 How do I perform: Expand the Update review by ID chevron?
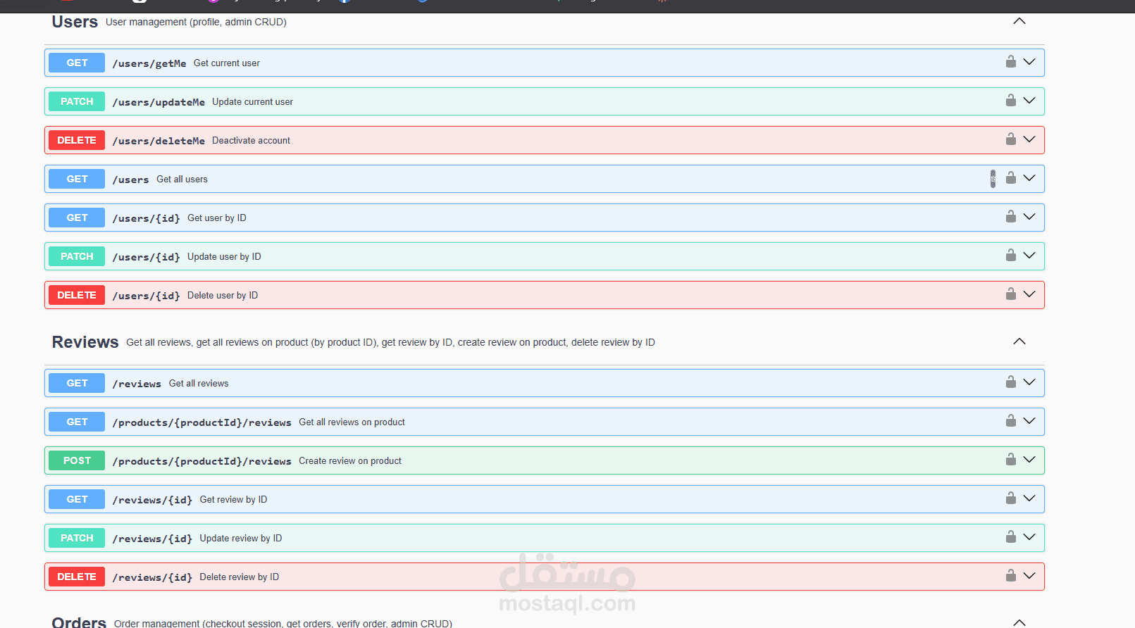[x=1029, y=537]
